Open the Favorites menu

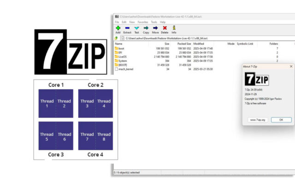(143, 22)
